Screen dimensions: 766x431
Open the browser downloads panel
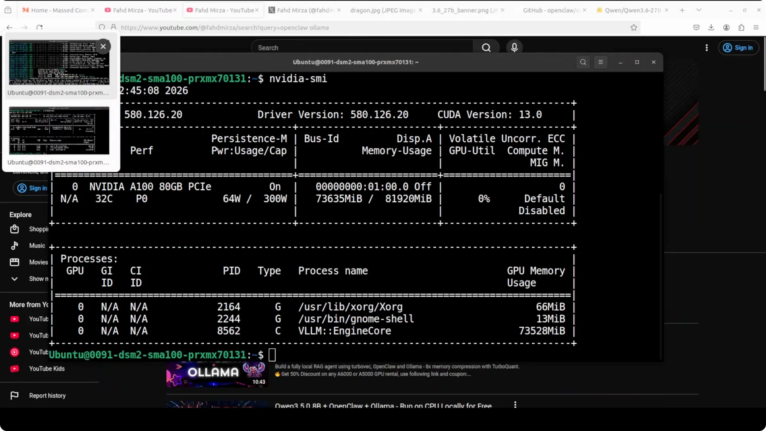711,28
